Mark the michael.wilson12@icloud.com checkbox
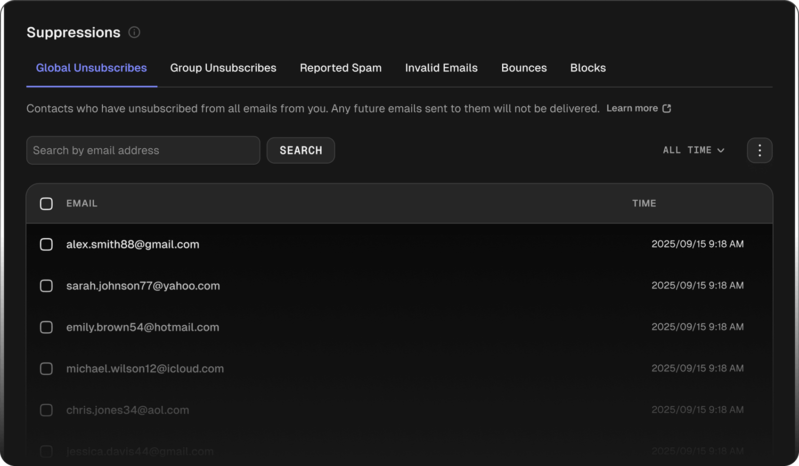 46,369
